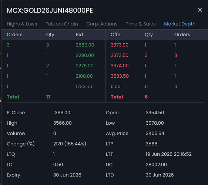Click bid total quantity 17
This screenshot has height=185, width=208.
point(48,97)
